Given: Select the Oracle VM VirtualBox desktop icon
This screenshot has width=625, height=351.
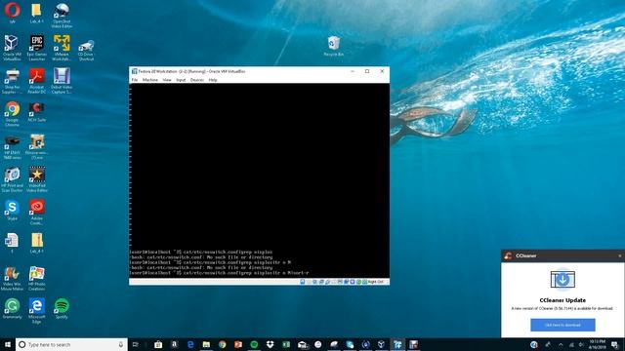Looking at the screenshot, I should coord(12,48).
